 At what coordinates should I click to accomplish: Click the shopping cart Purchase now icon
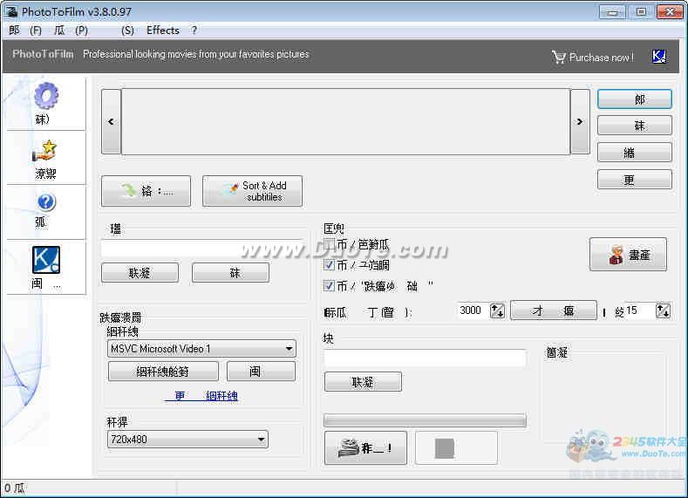tap(559, 57)
